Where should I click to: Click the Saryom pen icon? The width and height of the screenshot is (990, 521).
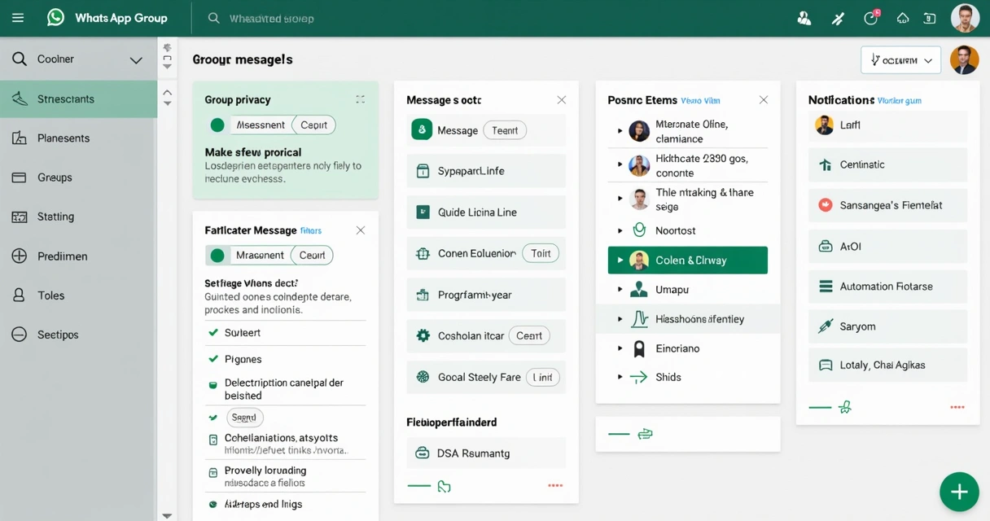click(x=826, y=326)
